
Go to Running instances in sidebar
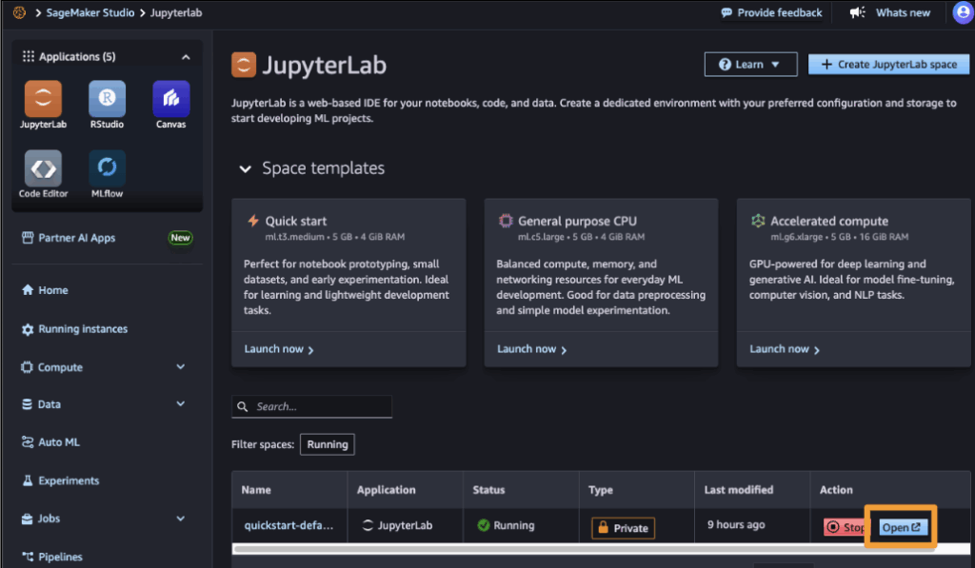[x=82, y=329]
